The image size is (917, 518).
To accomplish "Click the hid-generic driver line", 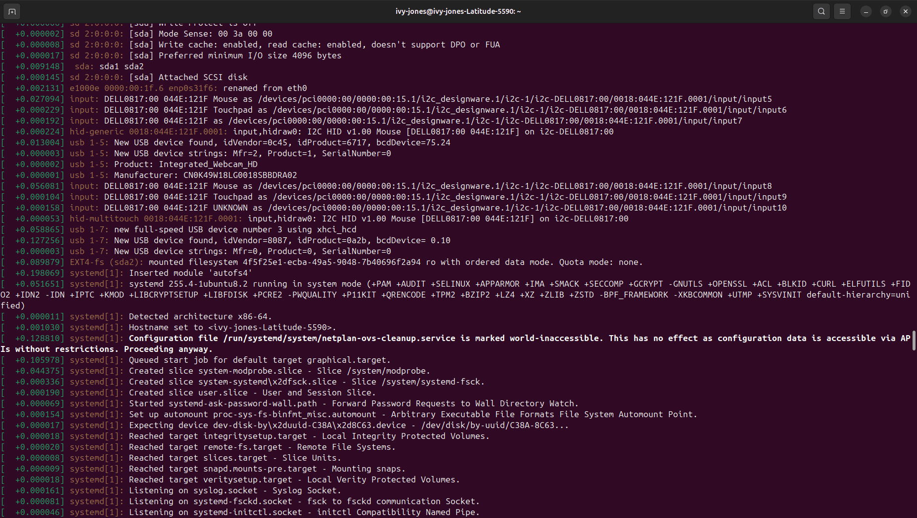I will coord(307,131).
